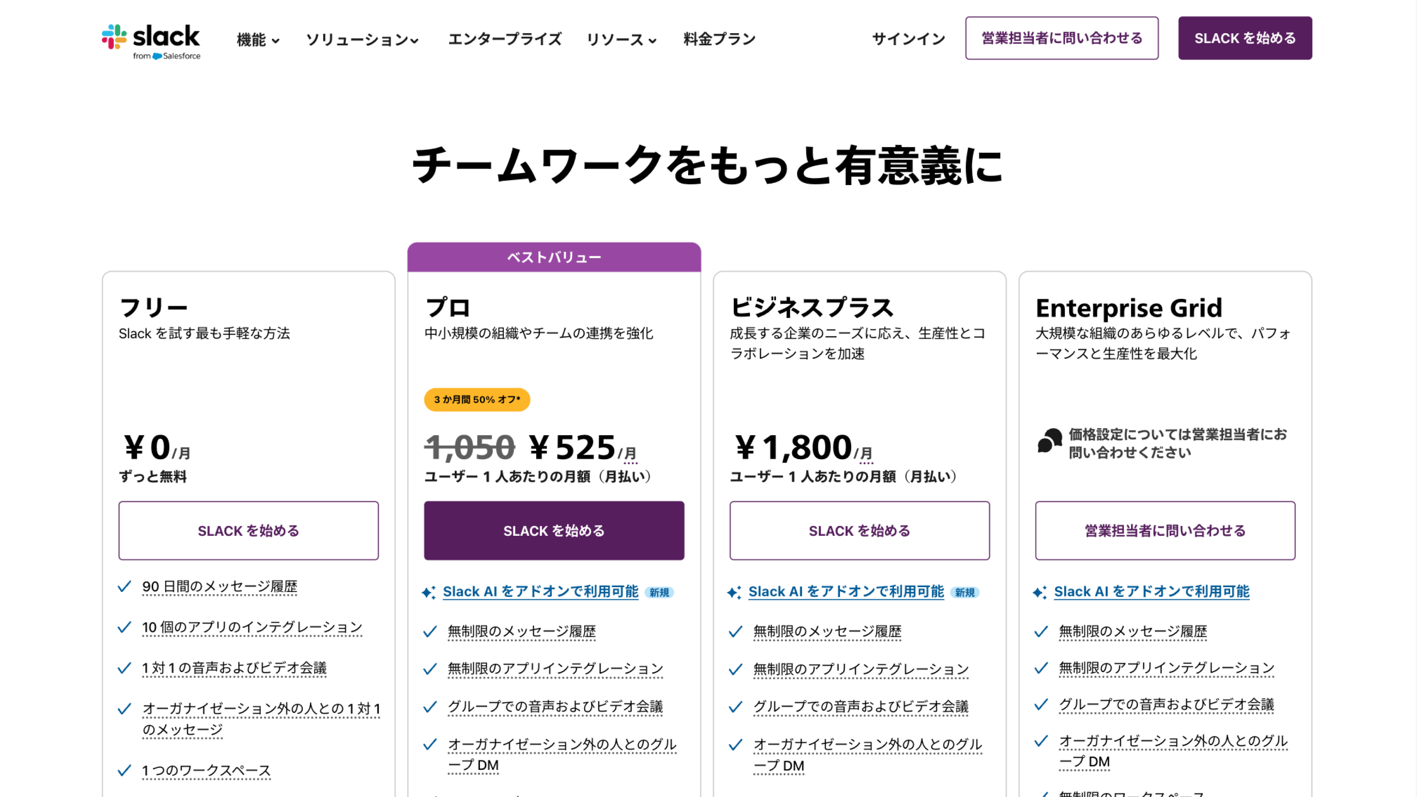Click the サインイン link

[x=909, y=39]
